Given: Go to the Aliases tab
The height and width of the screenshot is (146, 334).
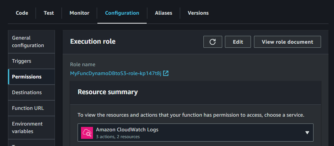Looking at the screenshot, I should coord(163,13).
